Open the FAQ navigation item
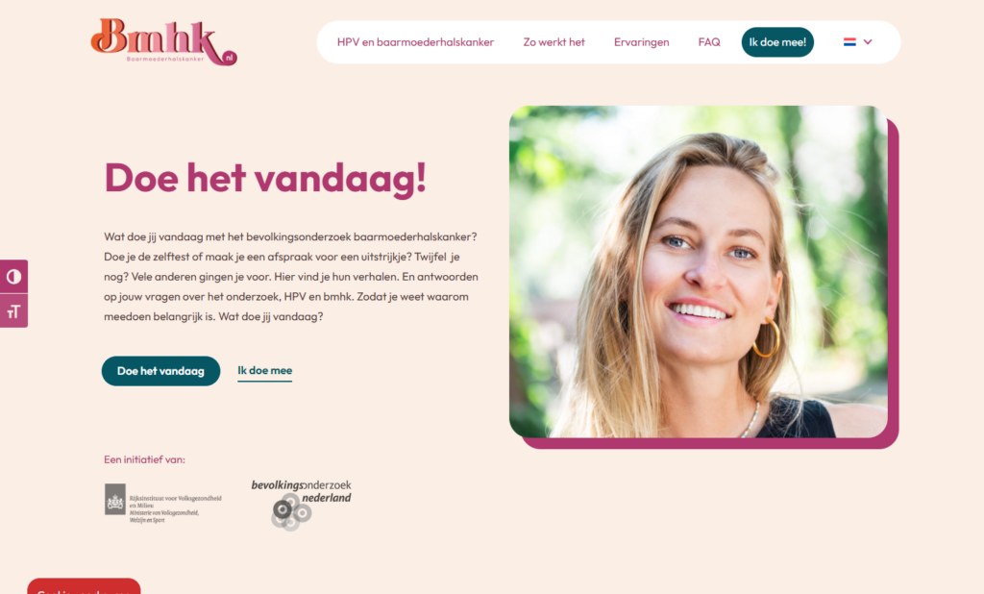Viewport: 984px width, 594px height. coord(709,42)
